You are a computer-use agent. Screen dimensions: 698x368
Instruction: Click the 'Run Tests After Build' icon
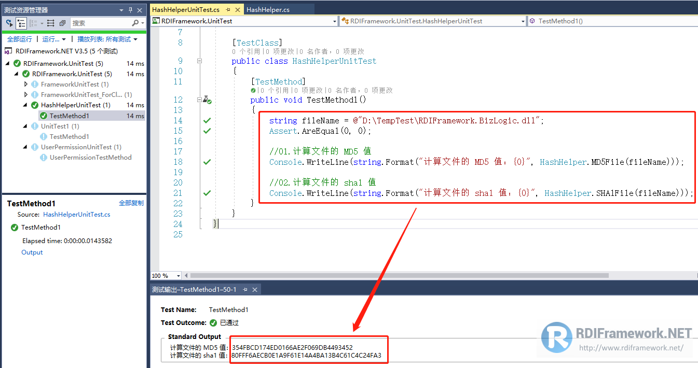9,23
